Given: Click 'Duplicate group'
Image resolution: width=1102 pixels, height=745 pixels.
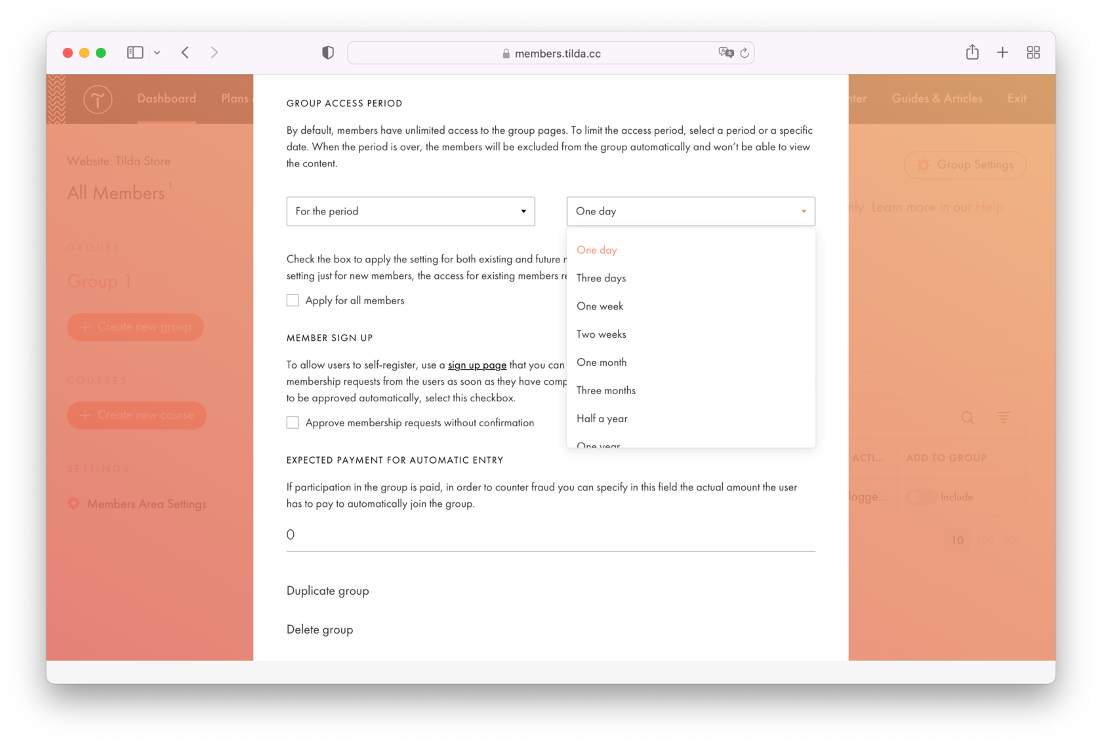Looking at the screenshot, I should click(328, 591).
